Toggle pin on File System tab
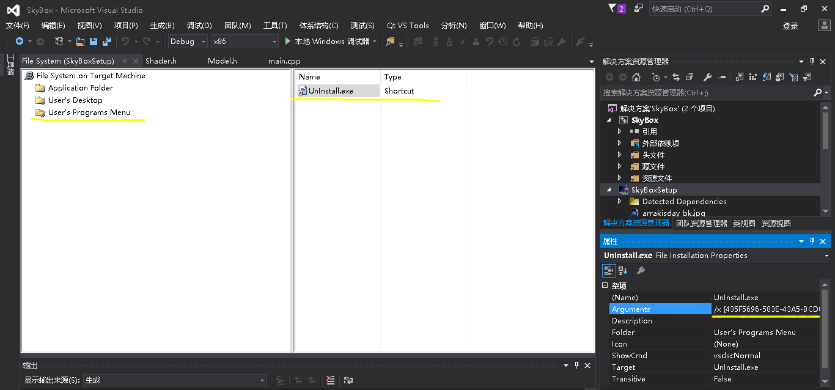This screenshot has height=390, width=835. tap(124, 61)
